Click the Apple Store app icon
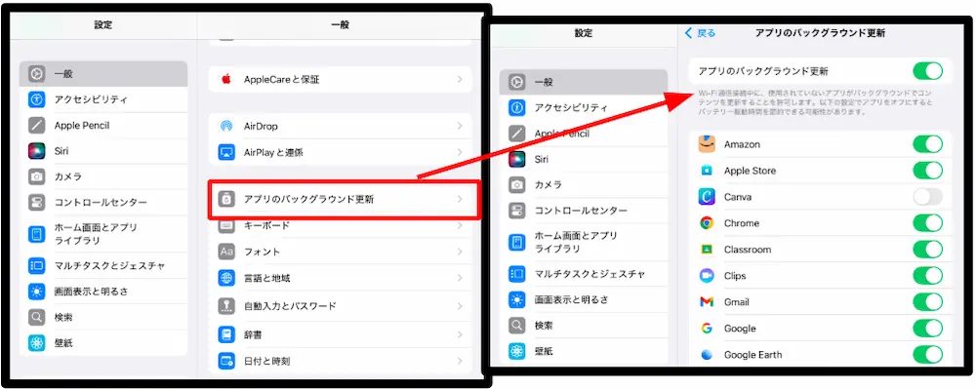The image size is (976, 389). [x=707, y=171]
